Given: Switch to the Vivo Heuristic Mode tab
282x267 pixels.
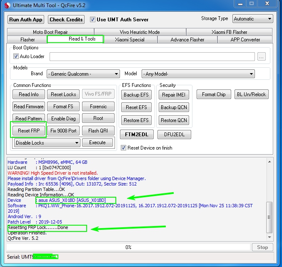Looking at the screenshot, I should tap(140, 32).
